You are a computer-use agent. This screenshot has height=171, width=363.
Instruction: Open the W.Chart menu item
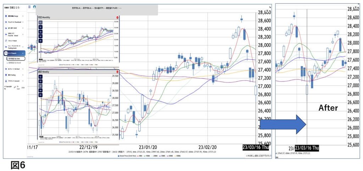[14, 69]
